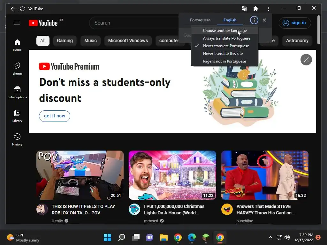Open File Explorer from the taskbar
The height and width of the screenshot is (245, 327).
point(164,237)
